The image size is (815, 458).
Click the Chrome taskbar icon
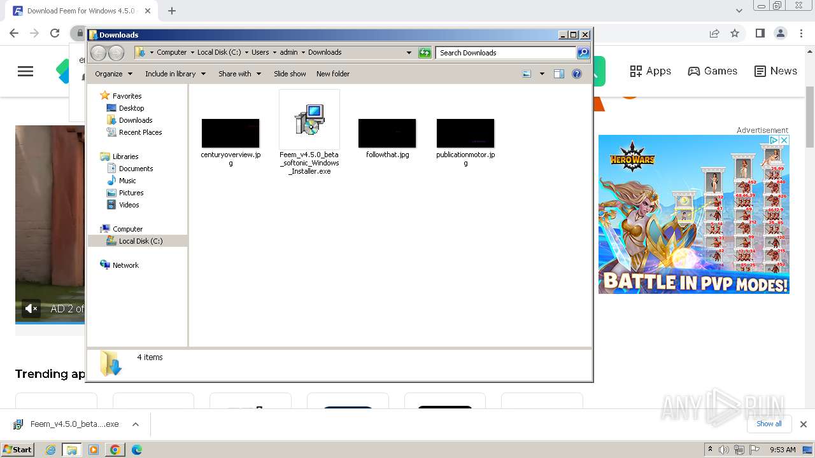[x=115, y=450]
